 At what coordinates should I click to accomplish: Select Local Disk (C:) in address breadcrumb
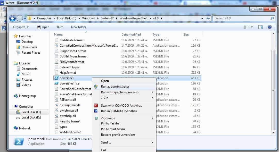pyautogui.click(x=67, y=18)
